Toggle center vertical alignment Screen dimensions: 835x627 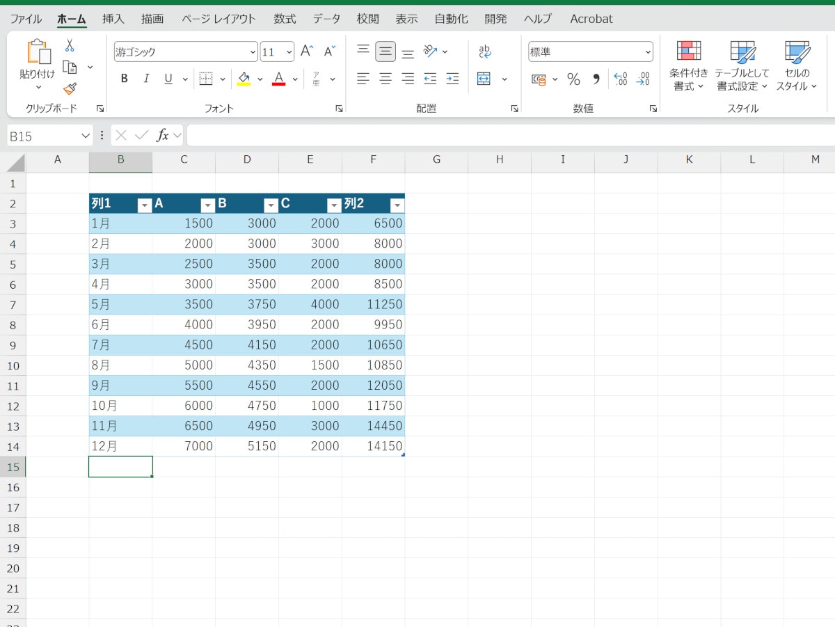385,51
